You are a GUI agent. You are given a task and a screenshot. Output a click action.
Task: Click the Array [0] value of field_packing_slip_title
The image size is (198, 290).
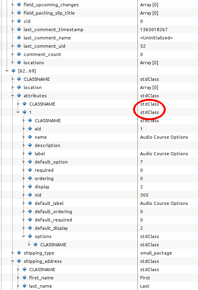pyautogui.click(x=149, y=13)
